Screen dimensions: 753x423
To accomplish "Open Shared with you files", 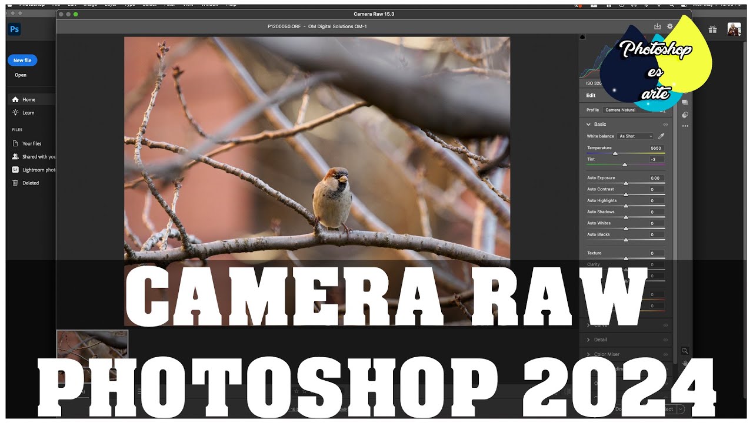I will click(34, 157).
